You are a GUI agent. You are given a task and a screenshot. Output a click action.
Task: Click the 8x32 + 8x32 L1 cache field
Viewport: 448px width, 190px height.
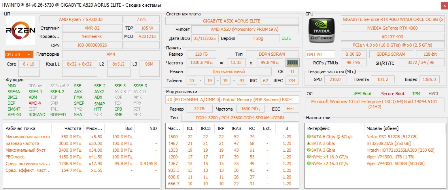(79, 64)
